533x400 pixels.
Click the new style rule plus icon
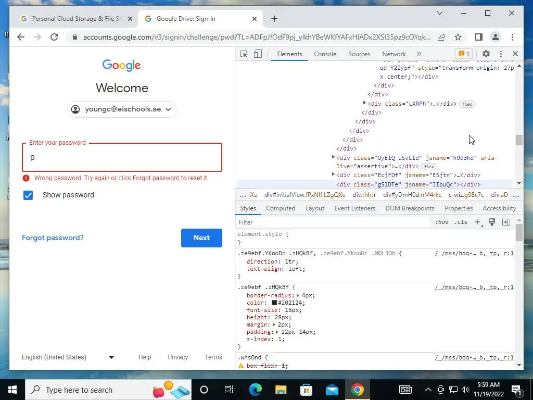[478, 222]
